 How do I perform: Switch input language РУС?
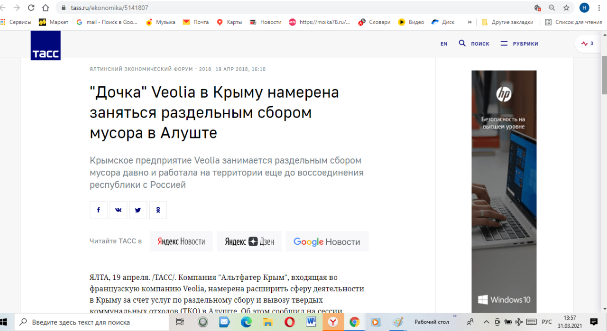tap(547, 322)
